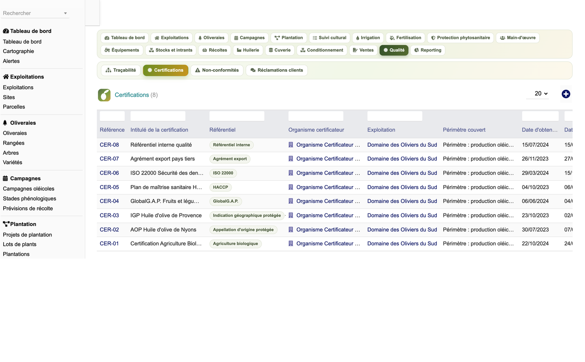The height and width of the screenshot is (362, 585).
Task: Click building icon in CER-02 row
Action: (x=291, y=230)
